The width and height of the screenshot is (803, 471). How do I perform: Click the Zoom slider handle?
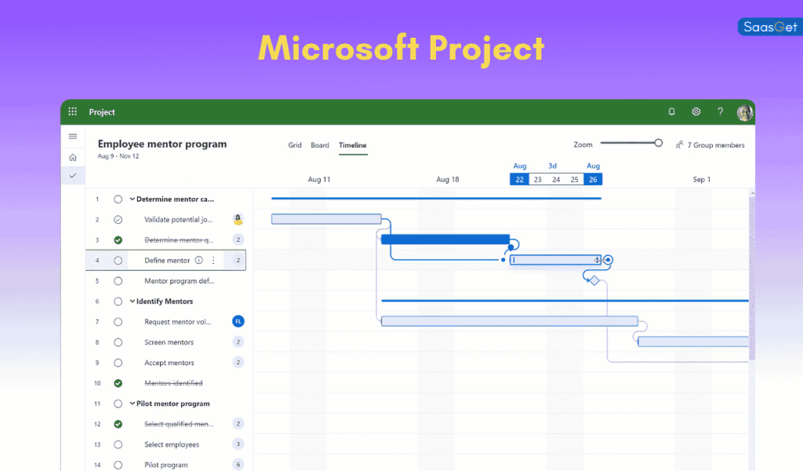[658, 143]
